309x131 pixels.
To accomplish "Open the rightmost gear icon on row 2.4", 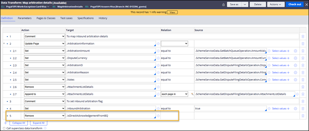I will pyautogui.click(x=295, y=72).
